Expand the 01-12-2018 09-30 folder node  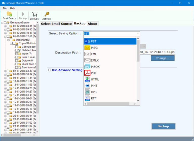(5, 30)
